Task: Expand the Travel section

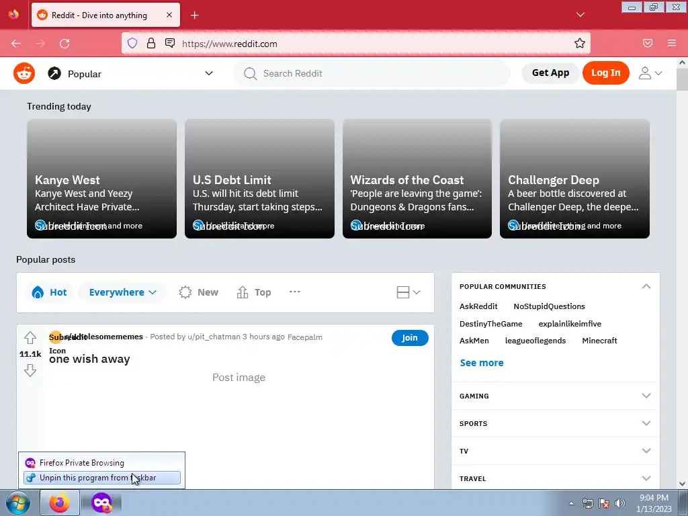Action: [555, 478]
